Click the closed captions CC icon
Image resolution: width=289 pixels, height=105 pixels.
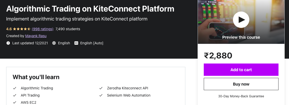(76, 43)
